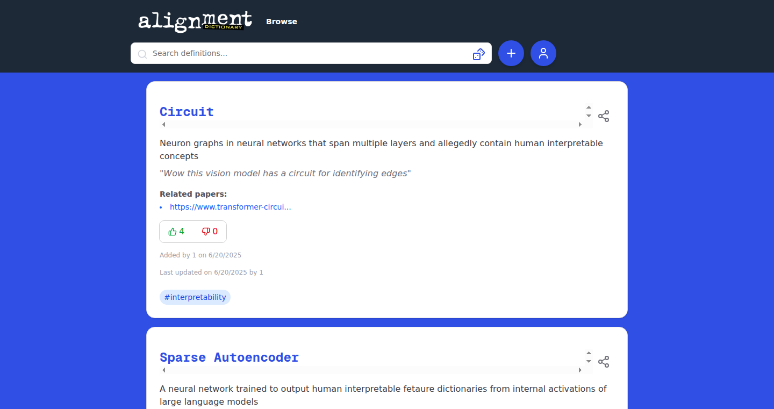The image size is (774, 409).
Task: Upvote the Circuit definition
Action: 176,232
